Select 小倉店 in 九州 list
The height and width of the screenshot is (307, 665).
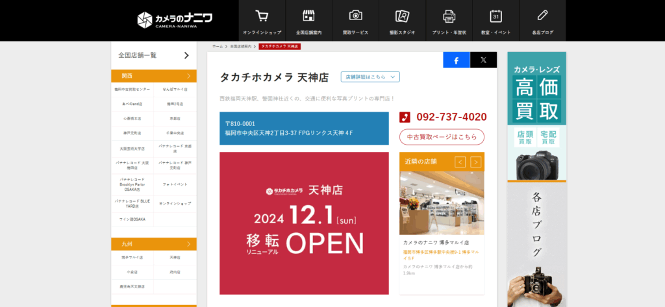132,272
